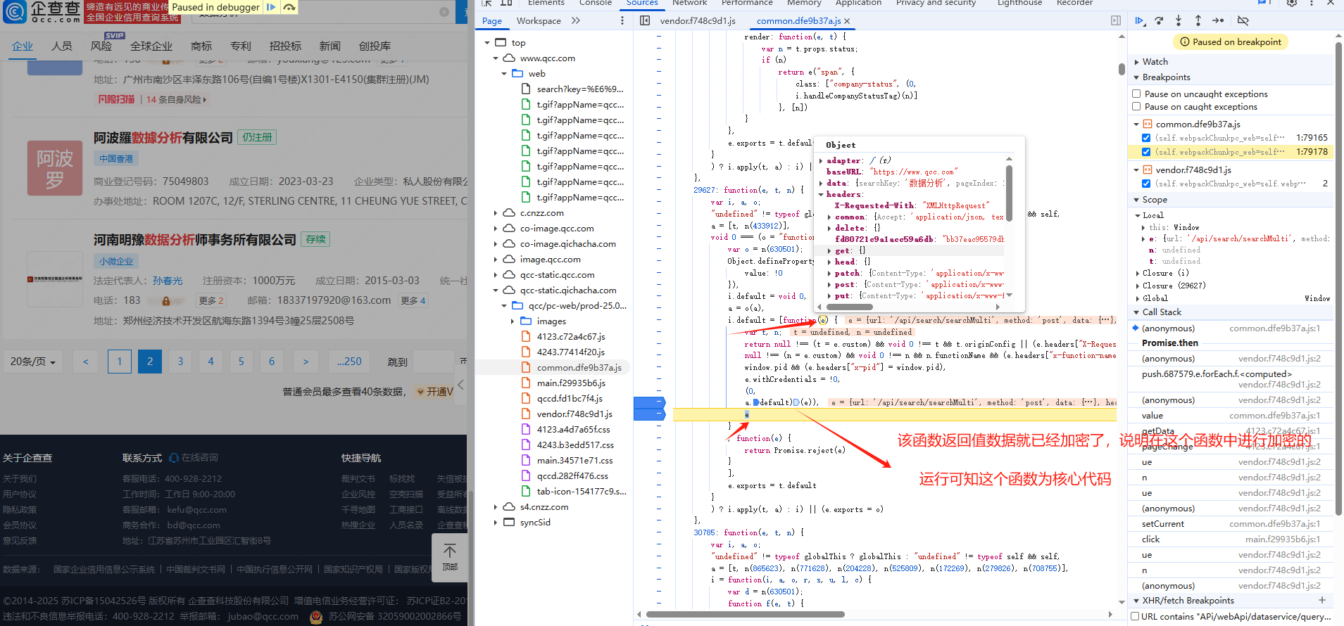The image size is (1344, 626).
Task: Show more navigator tabs chevron
Action: 576,21
